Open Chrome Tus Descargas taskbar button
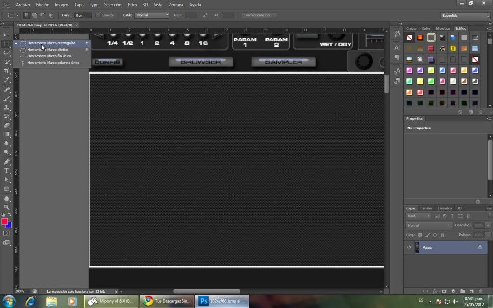493x308 pixels. 167,301
